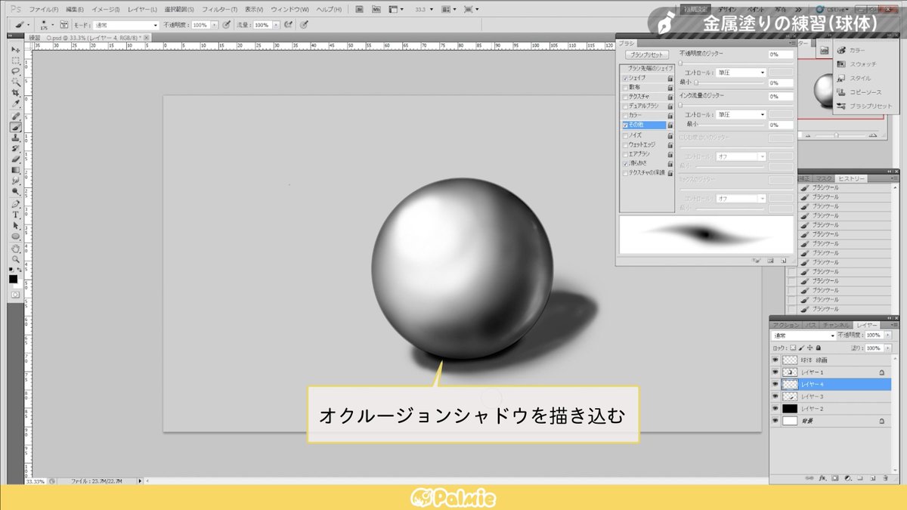Click the foreground color swatch in toolbox
The height and width of the screenshot is (510, 907).
[x=13, y=279]
